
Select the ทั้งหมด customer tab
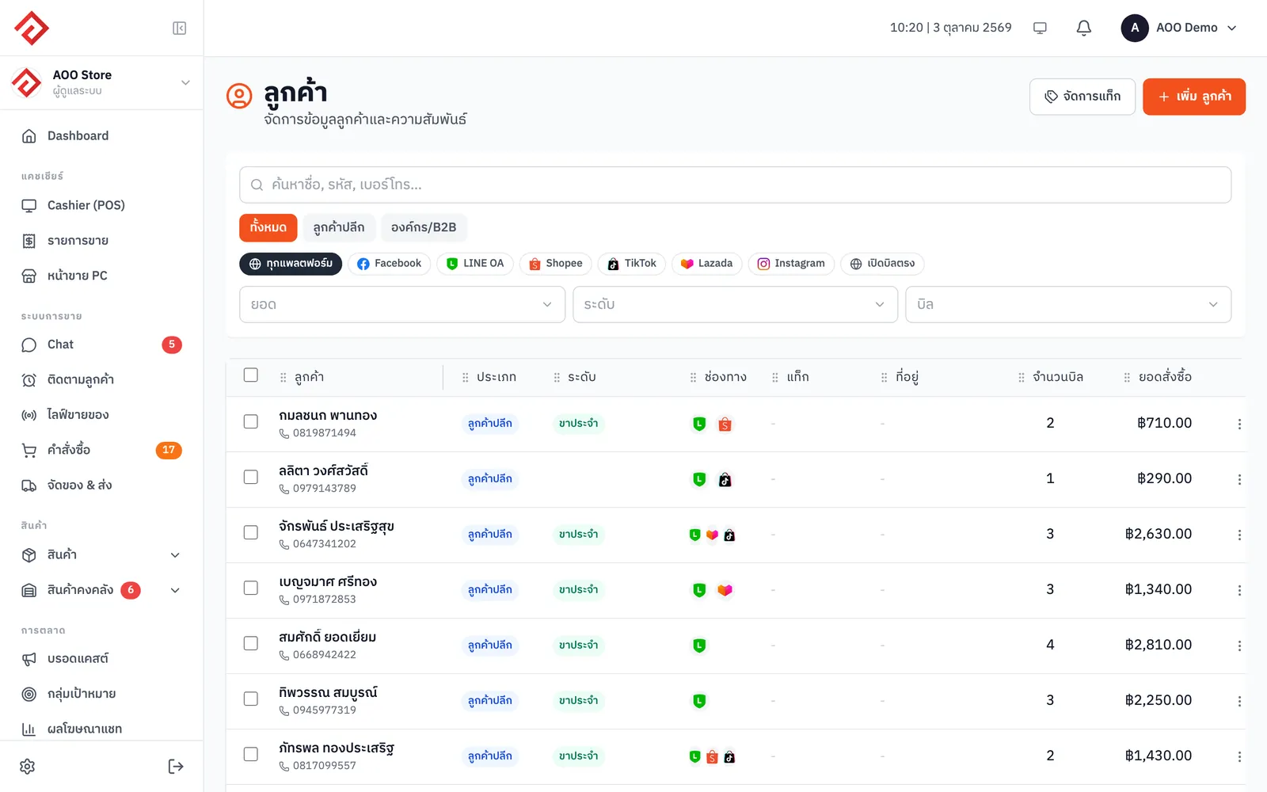[268, 227]
